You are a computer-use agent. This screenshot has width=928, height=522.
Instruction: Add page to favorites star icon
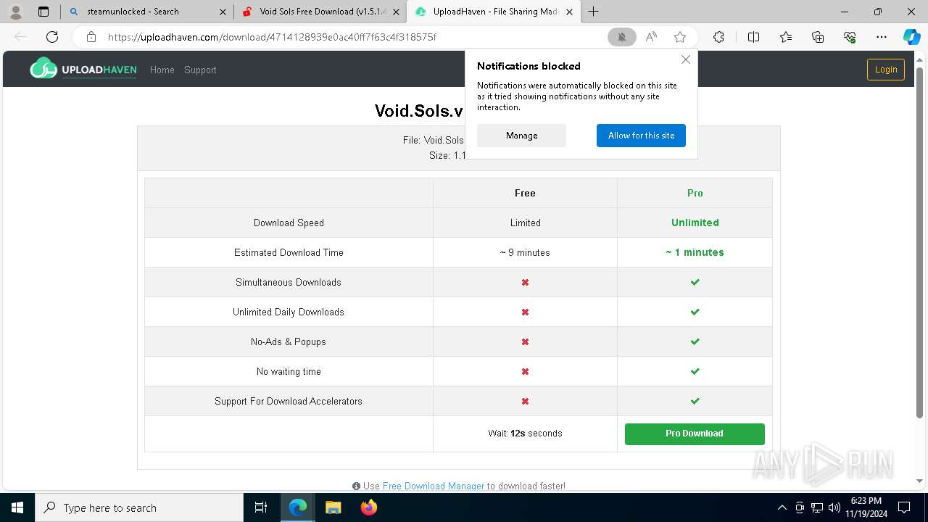(680, 37)
